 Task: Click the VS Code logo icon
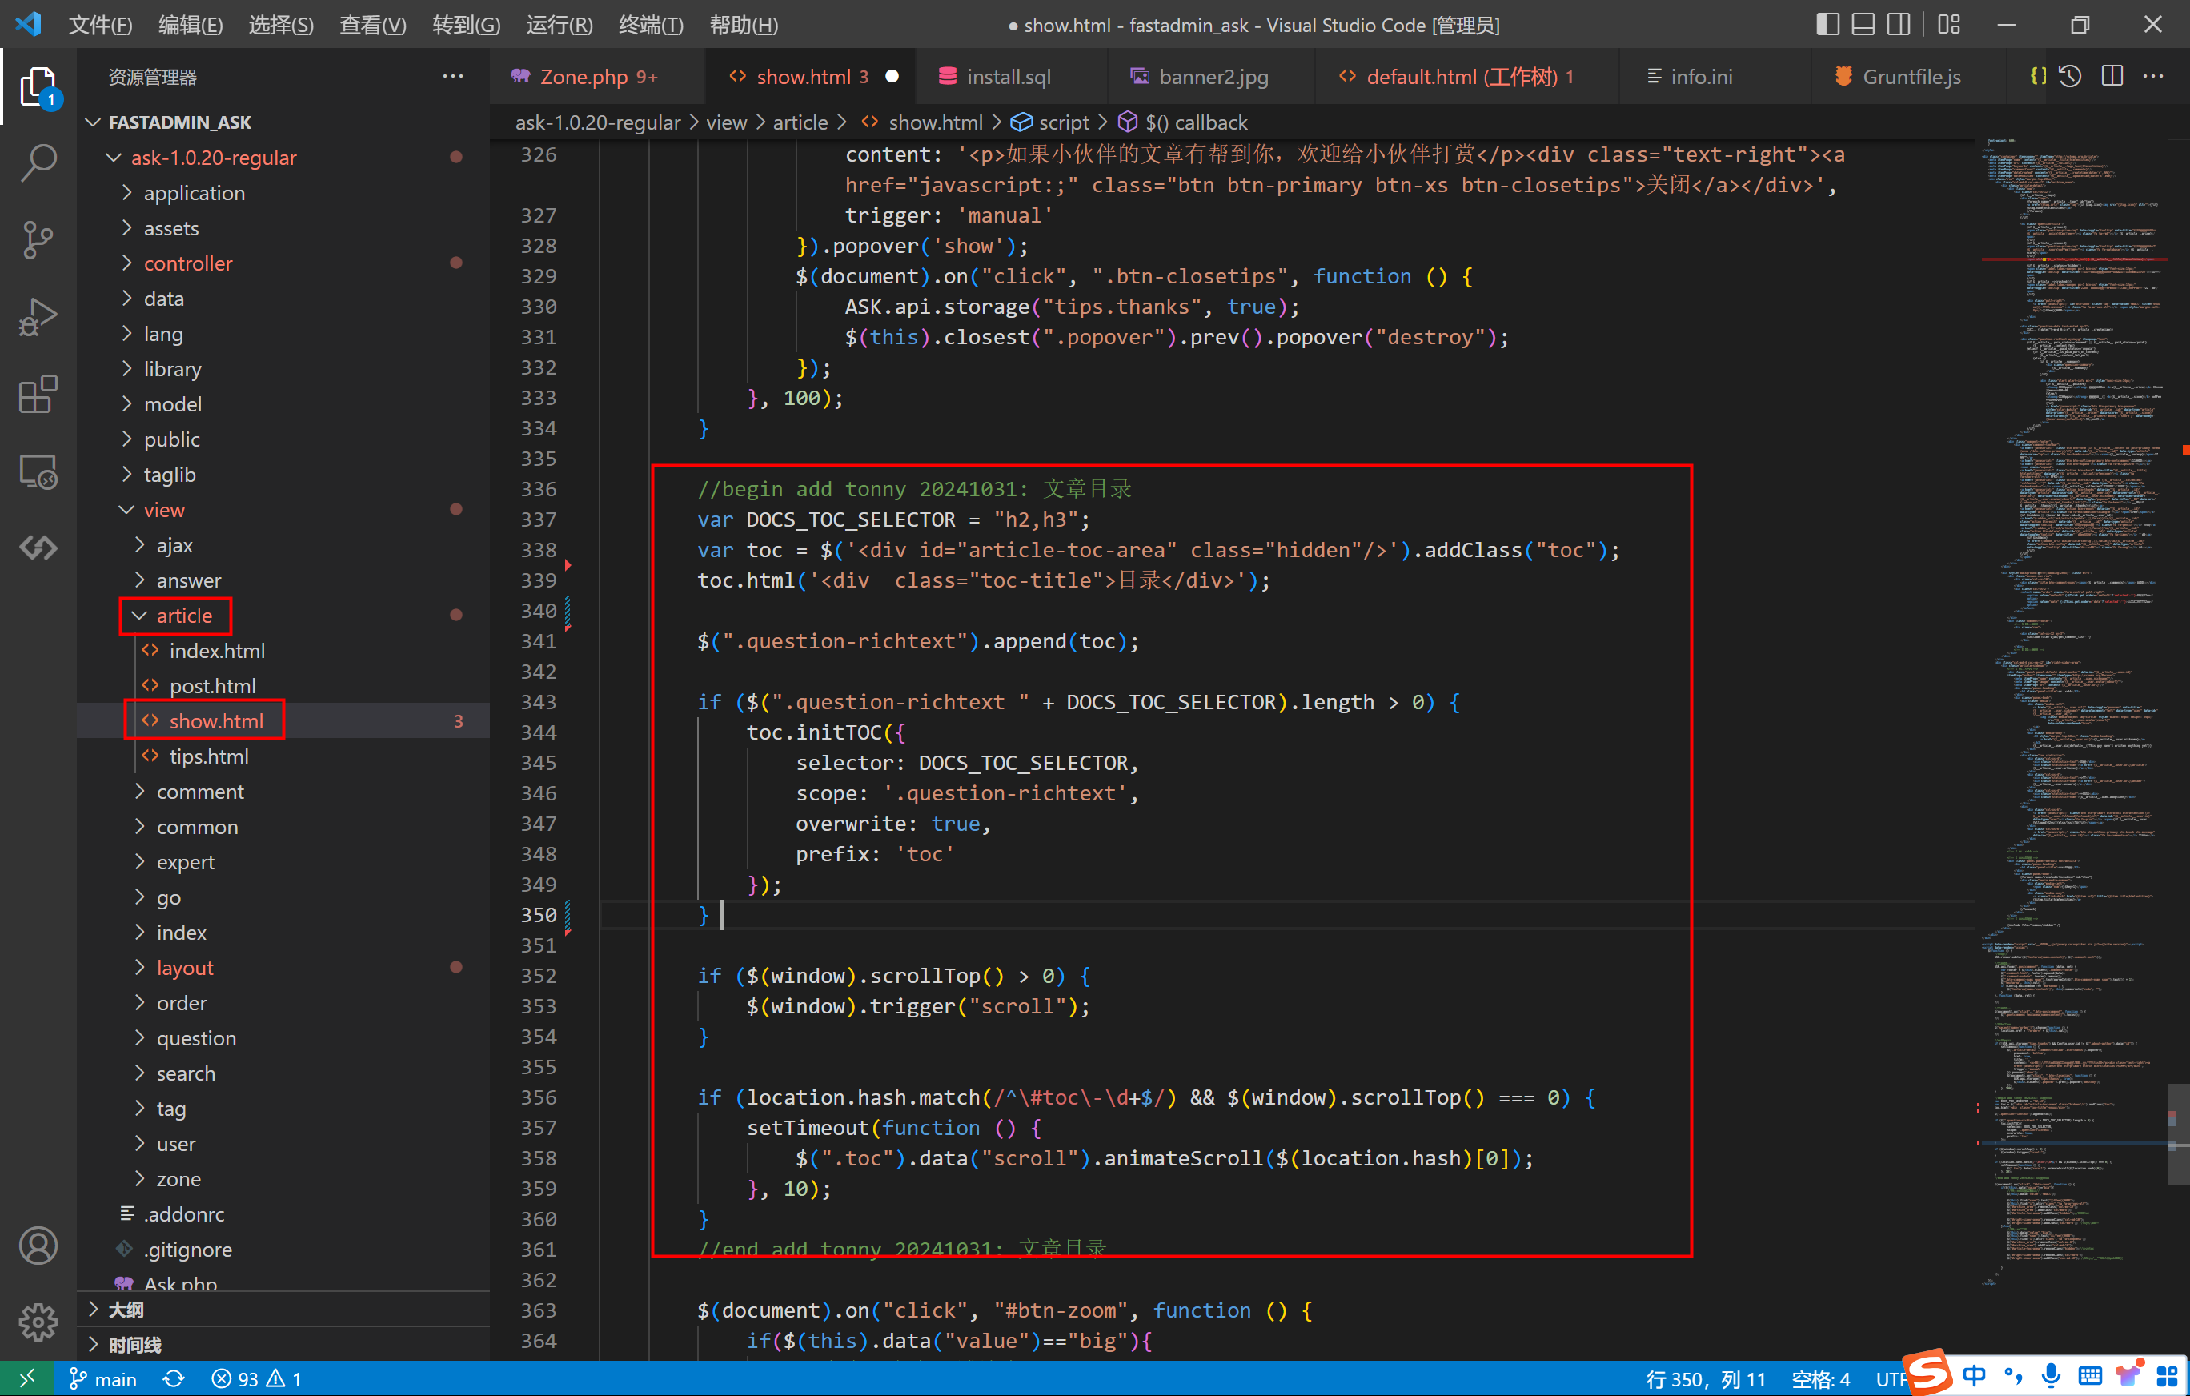[x=27, y=25]
